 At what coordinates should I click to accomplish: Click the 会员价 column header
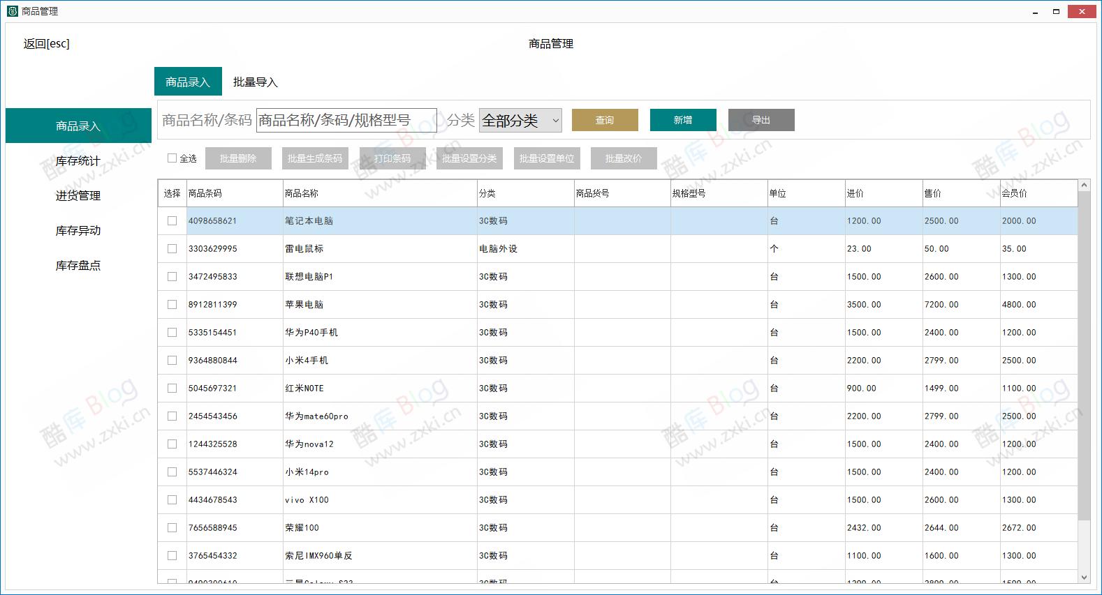pos(1038,193)
